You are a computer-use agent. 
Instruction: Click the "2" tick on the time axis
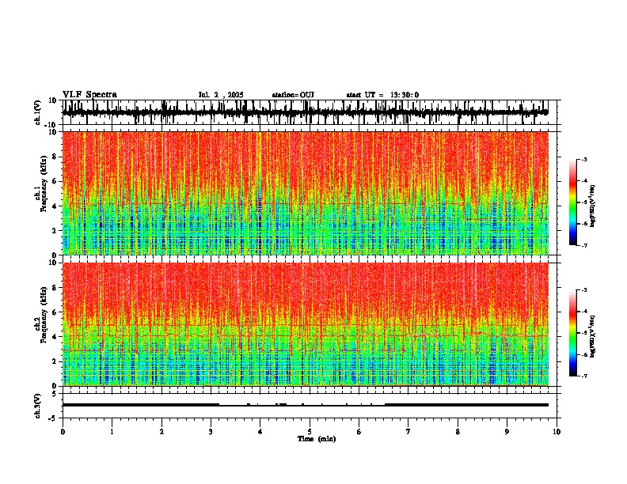(x=161, y=432)
